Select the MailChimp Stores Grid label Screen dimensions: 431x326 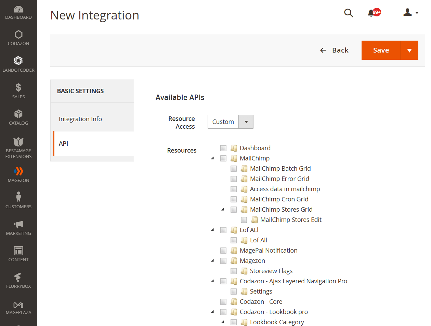[281, 210]
